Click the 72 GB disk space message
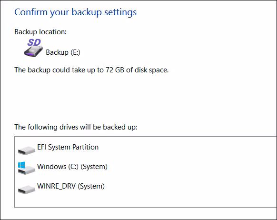The image size is (277, 220). pos(91,70)
